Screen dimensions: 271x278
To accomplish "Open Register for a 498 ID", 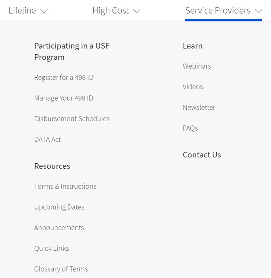I will [64, 77].
